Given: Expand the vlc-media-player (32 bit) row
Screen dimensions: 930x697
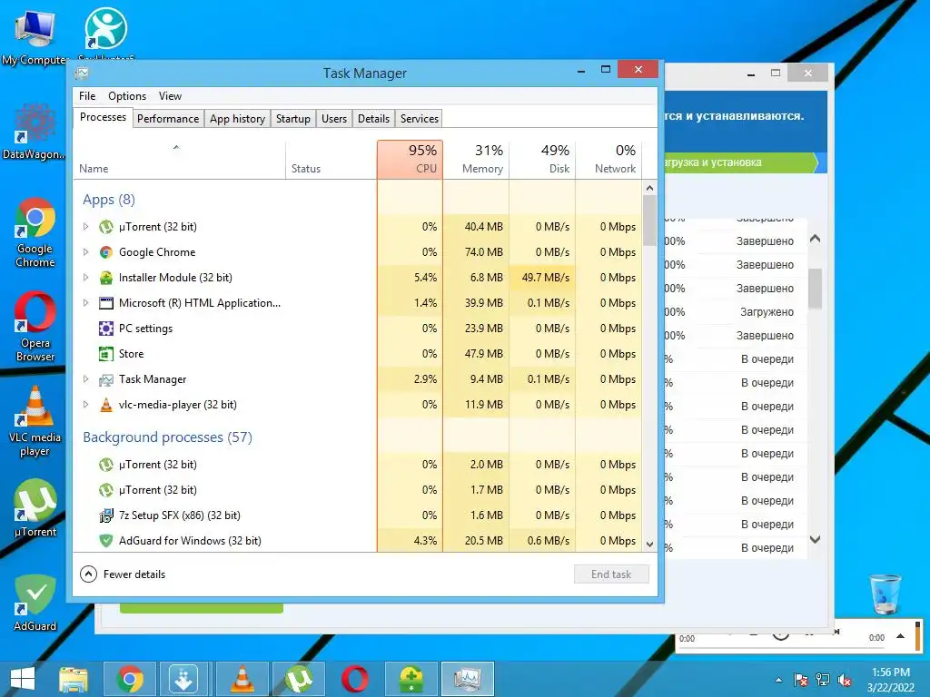Looking at the screenshot, I should click(x=85, y=405).
